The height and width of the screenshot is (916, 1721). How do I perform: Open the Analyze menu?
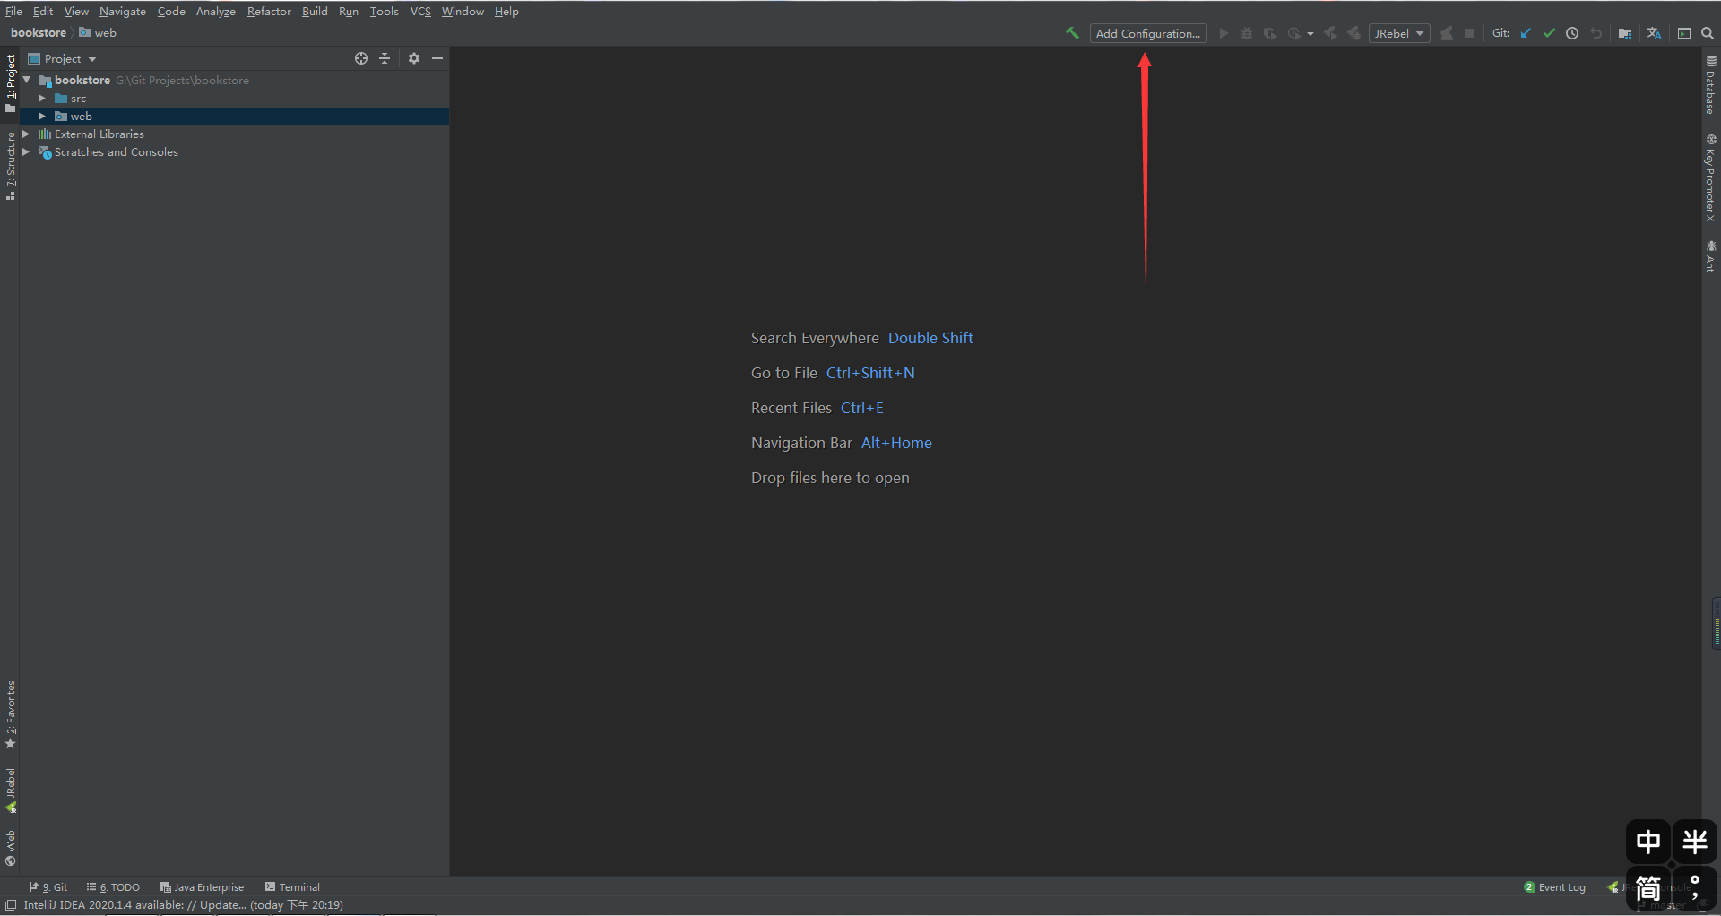click(216, 11)
